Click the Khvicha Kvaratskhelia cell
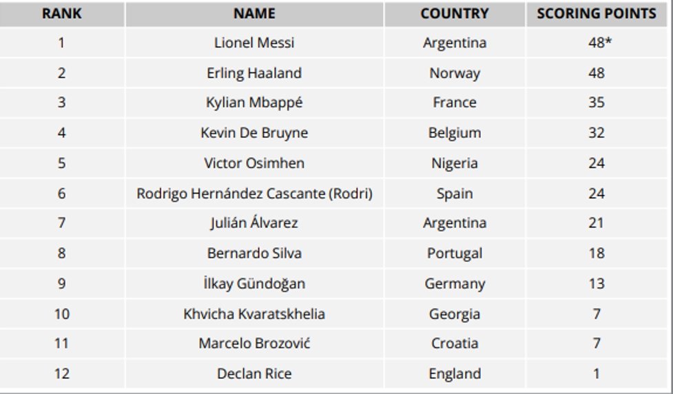Screen dimensions: 673x394 pyautogui.click(x=254, y=314)
